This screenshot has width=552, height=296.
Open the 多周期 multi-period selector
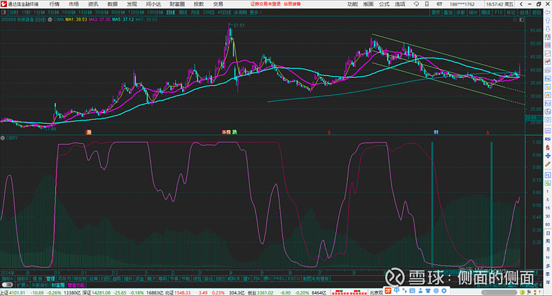(x=240, y=12)
